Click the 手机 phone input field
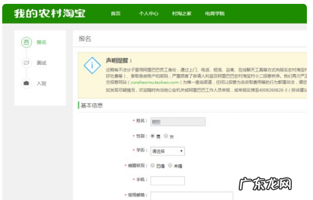313x200 pixels. (x=168, y=181)
